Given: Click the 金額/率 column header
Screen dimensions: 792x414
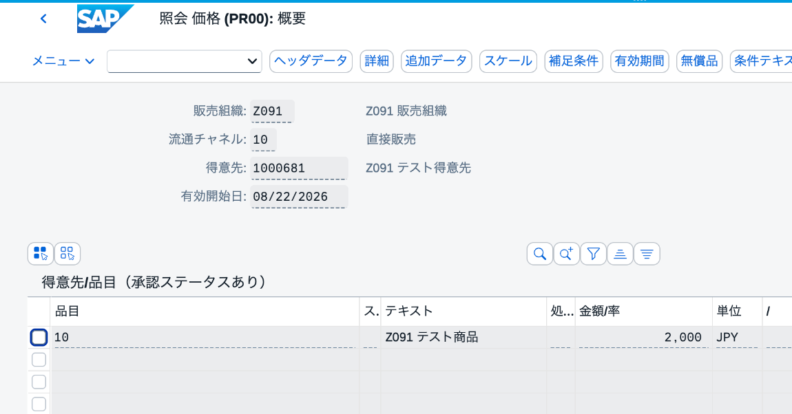Looking at the screenshot, I should [643, 311].
